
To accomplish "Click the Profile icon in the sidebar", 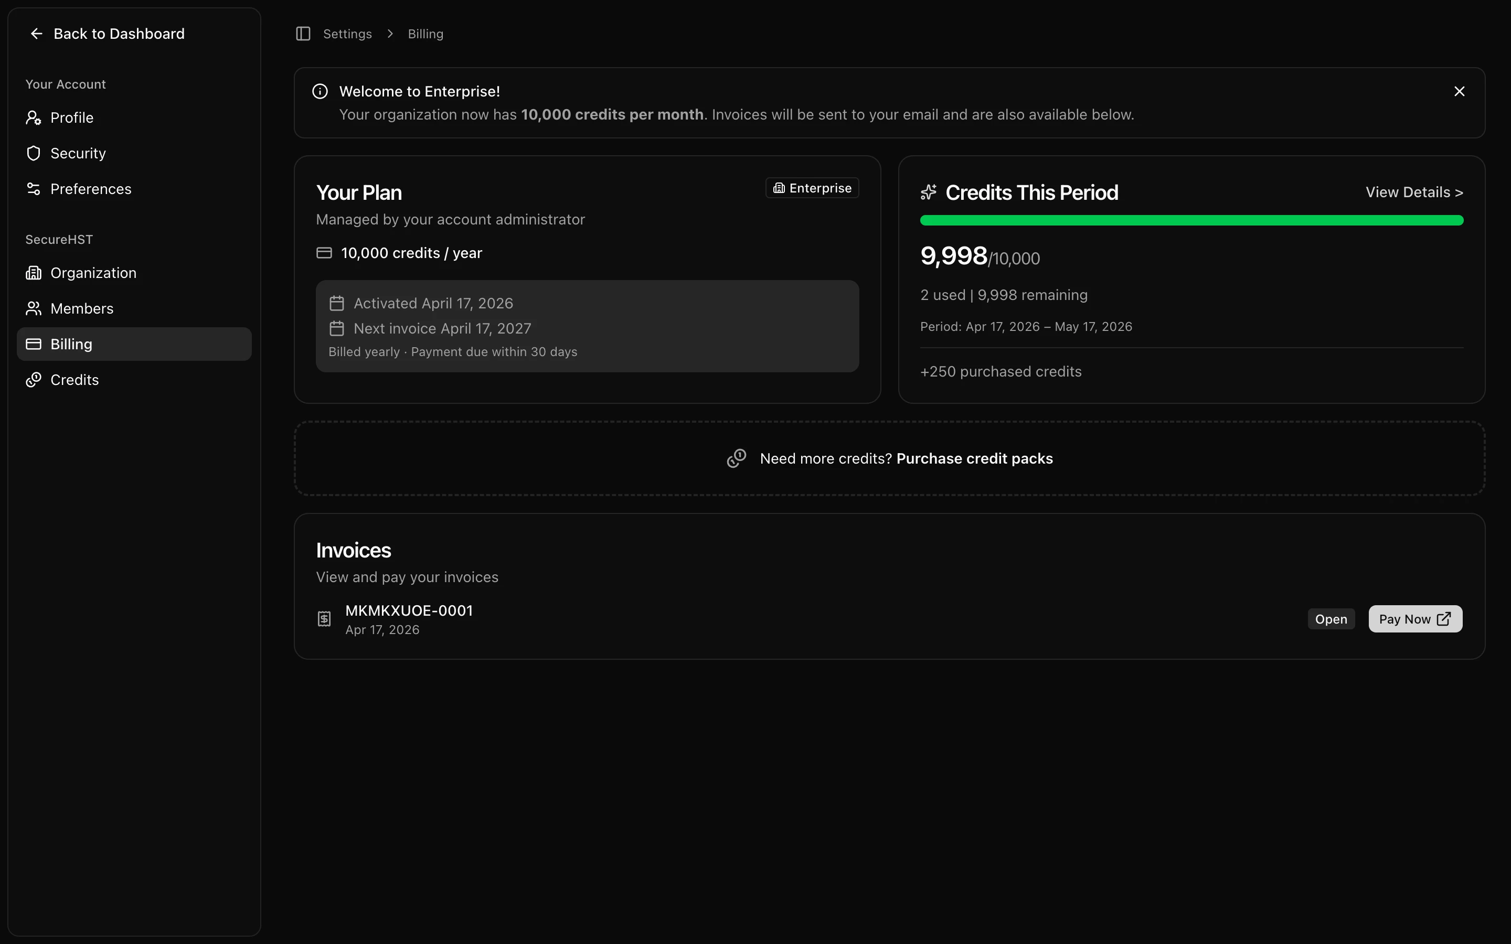I will [x=34, y=117].
